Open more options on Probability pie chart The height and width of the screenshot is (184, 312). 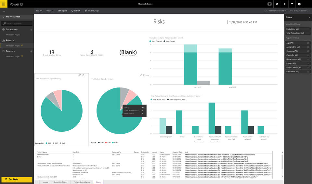(86, 75)
